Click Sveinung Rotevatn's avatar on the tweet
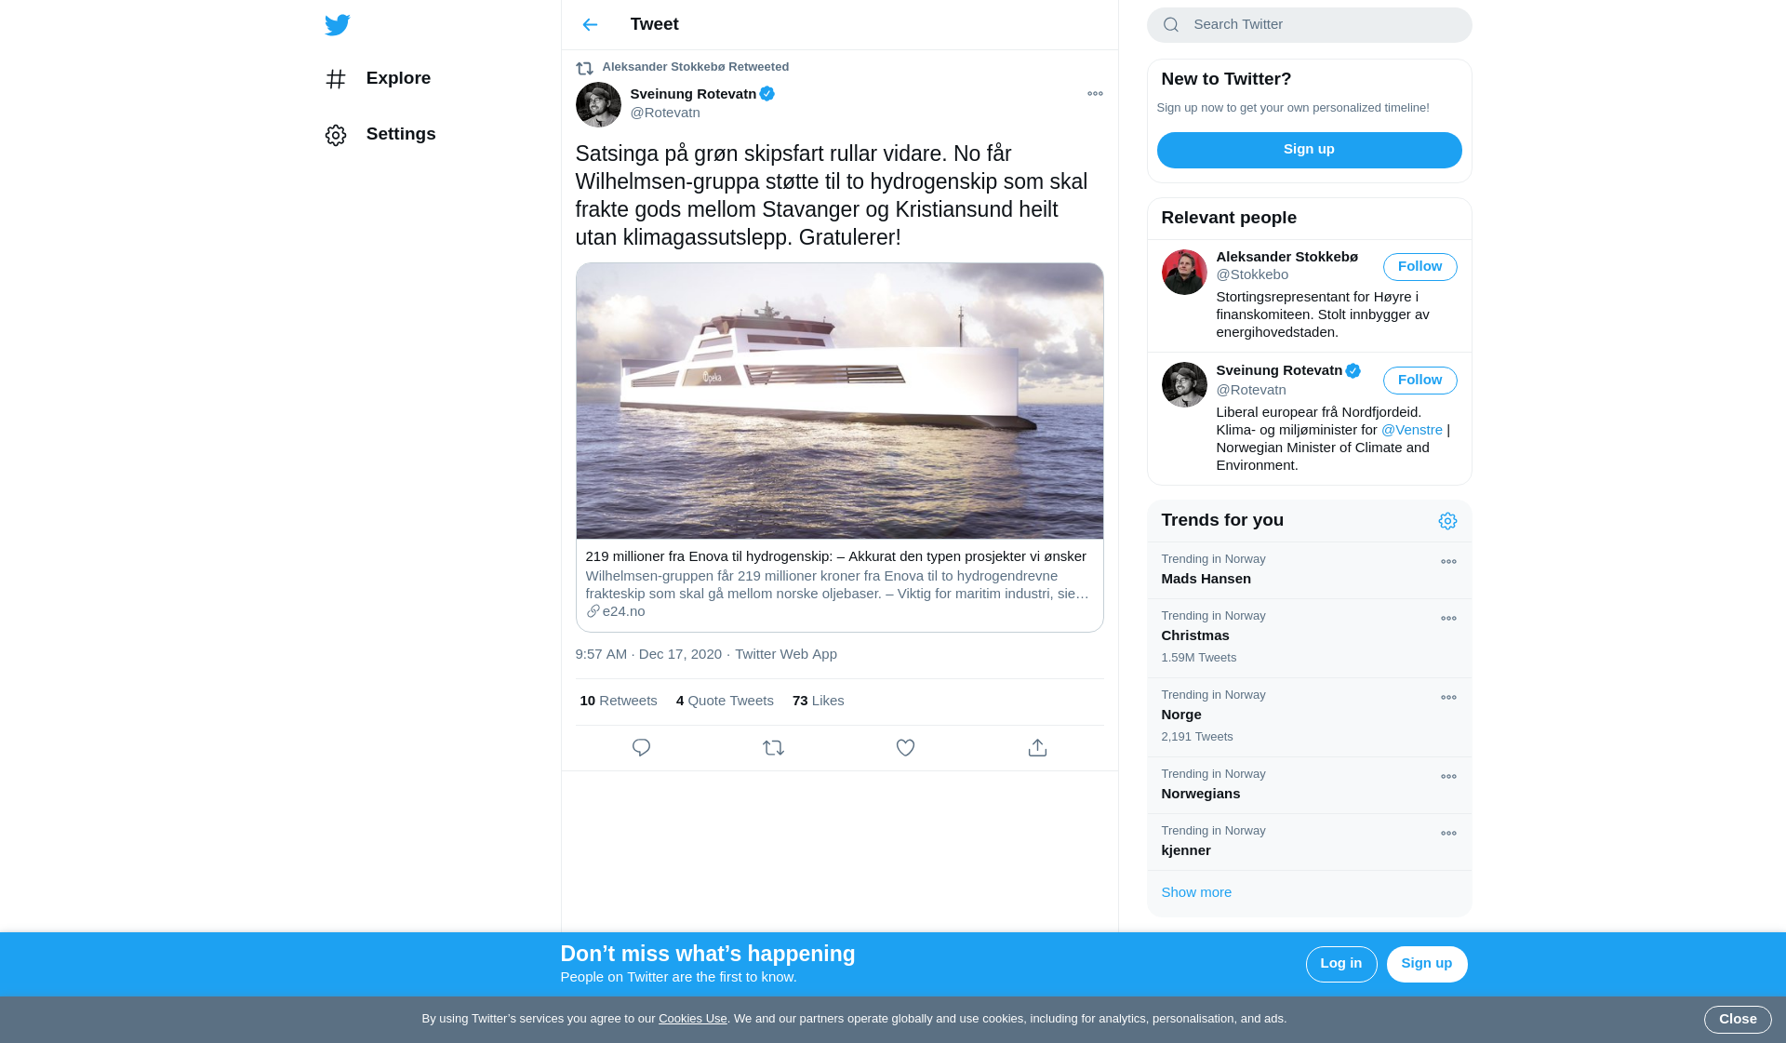 (x=598, y=105)
